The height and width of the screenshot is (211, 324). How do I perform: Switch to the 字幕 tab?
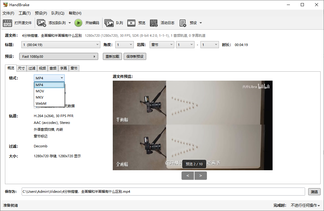63,68
